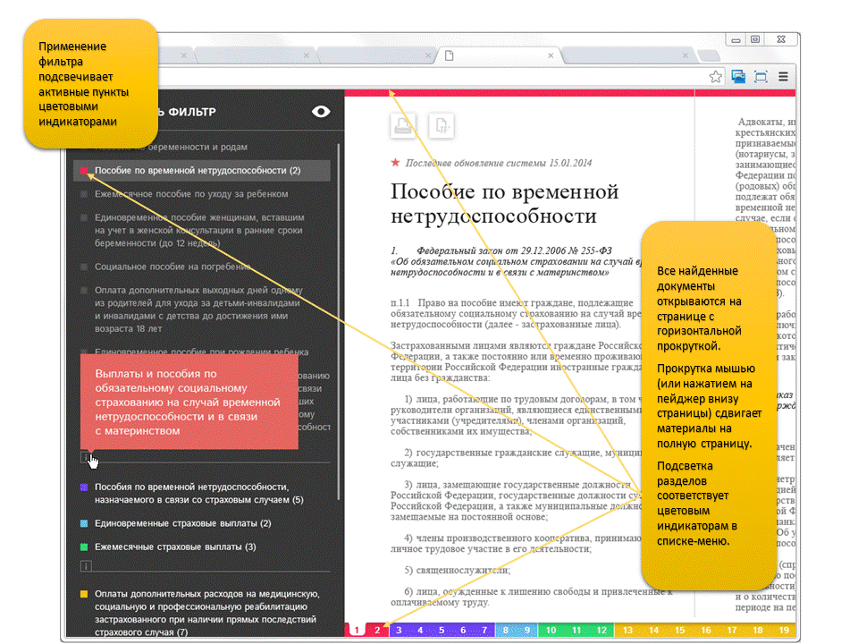
Task: Go to page 13 in the pager
Action: pos(627,630)
